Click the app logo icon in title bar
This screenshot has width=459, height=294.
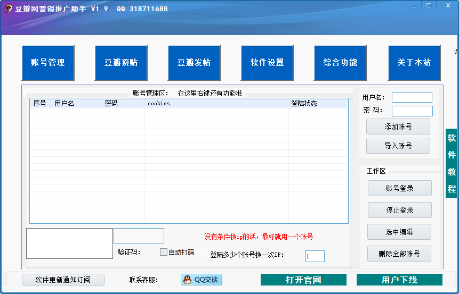click(x=9, y=9)
